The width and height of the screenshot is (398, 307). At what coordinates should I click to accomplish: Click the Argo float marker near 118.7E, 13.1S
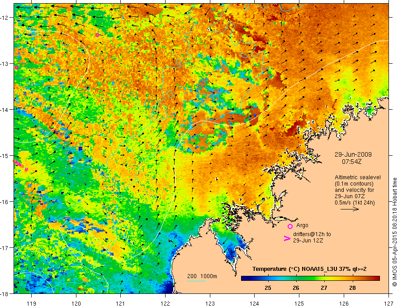click(16, 67)
